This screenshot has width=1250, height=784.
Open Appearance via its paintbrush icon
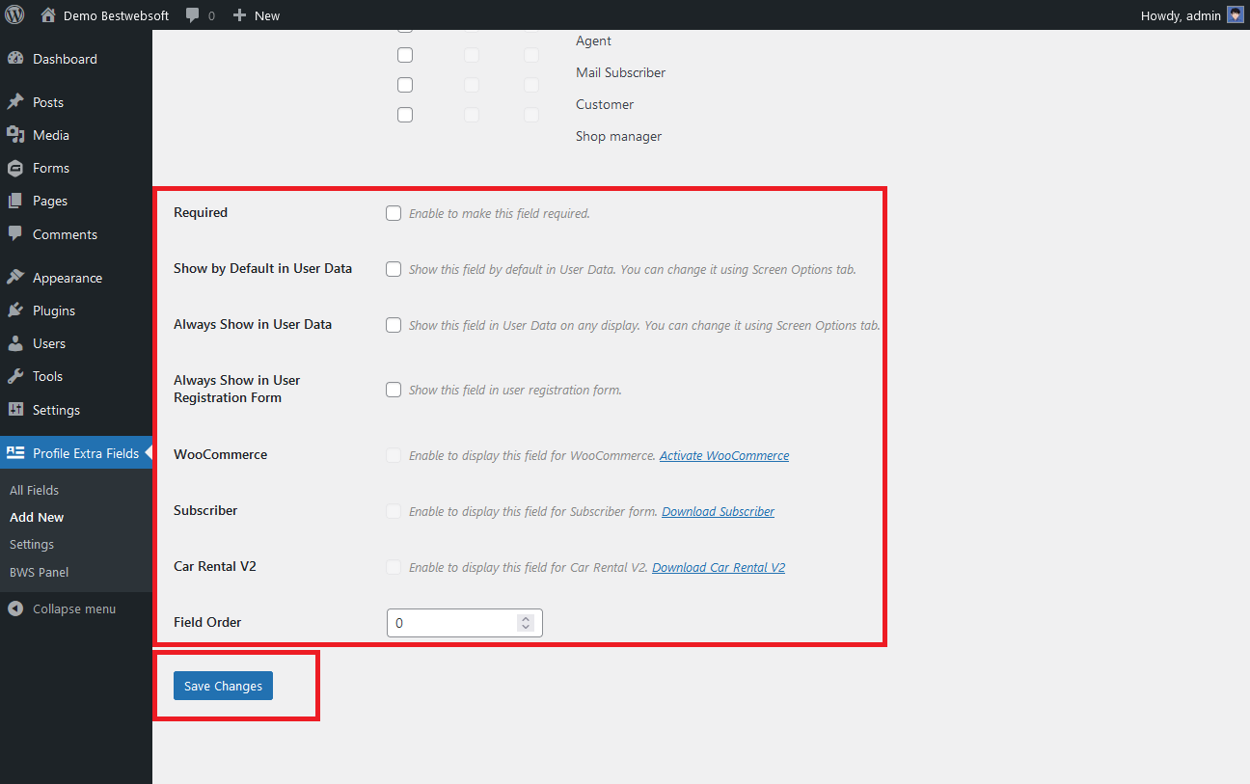pos(15,277)
